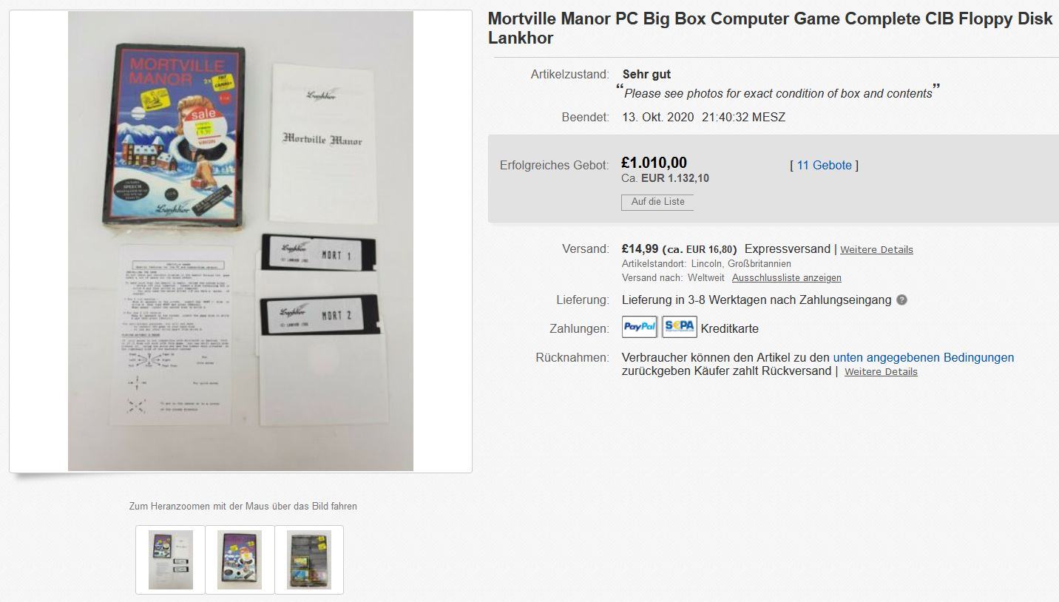The height and width of the screenshot is (602, 1059).
Task: Click the Kreditkarte payment text
Action: click(x=730, y=328)
